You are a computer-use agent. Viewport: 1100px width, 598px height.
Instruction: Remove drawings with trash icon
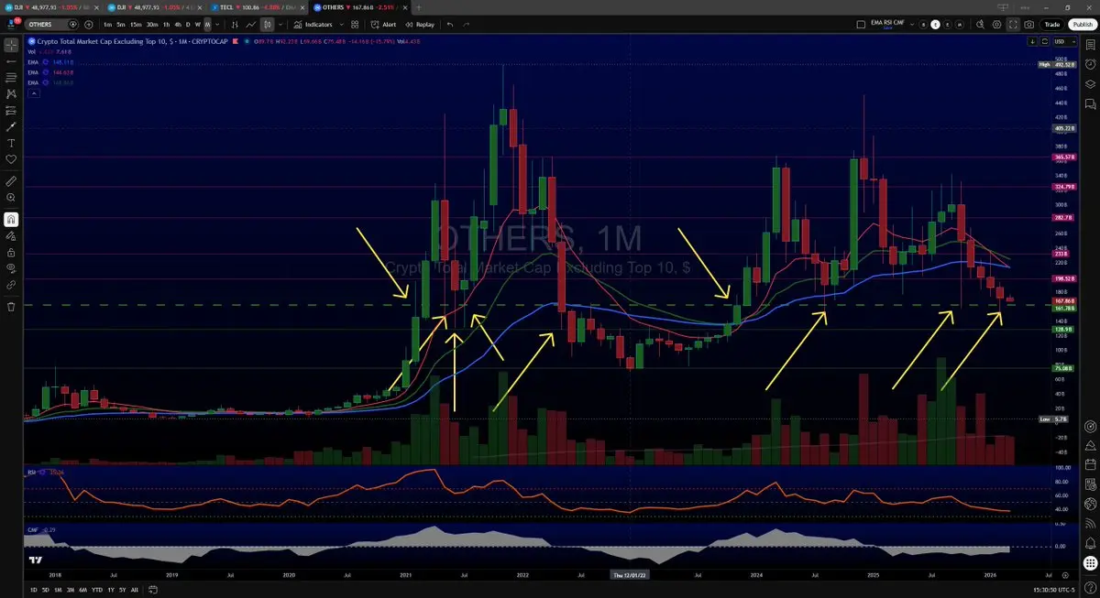point(11,307)
